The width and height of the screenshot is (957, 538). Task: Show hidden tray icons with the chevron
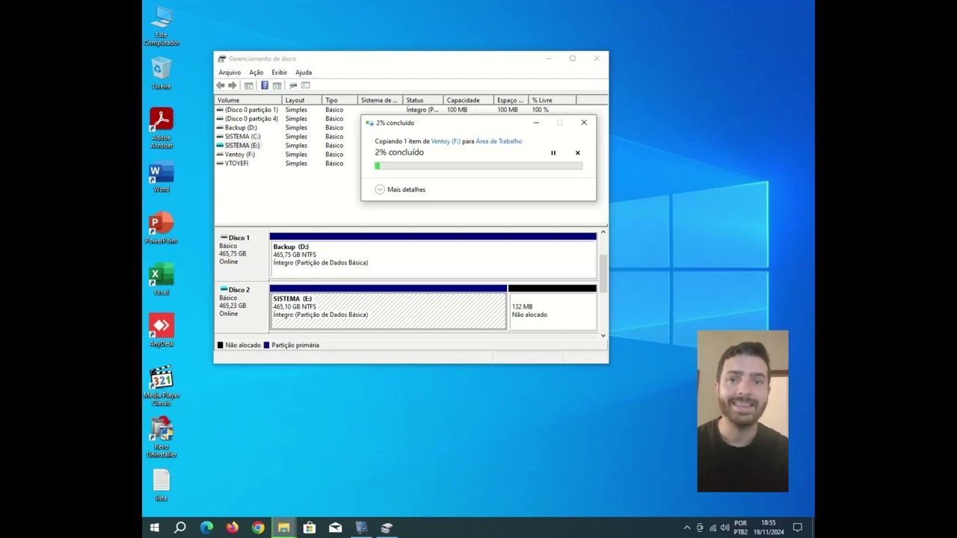coord(687,528)
